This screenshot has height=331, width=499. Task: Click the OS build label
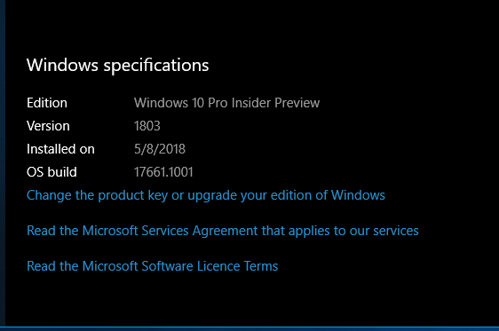(x=51, y=172)
